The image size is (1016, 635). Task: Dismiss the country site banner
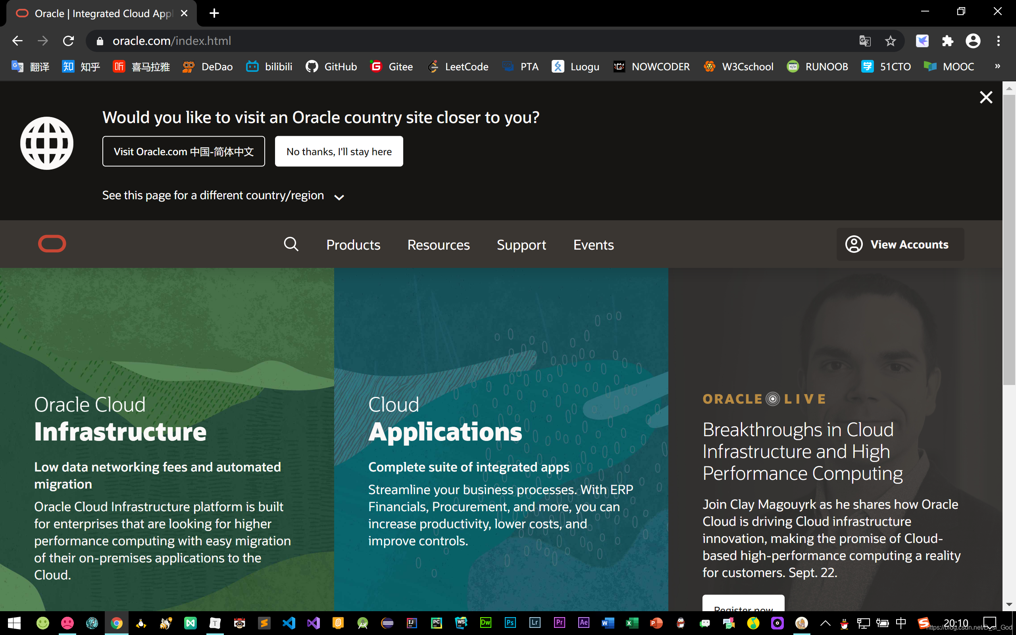(x=986, y=98)
